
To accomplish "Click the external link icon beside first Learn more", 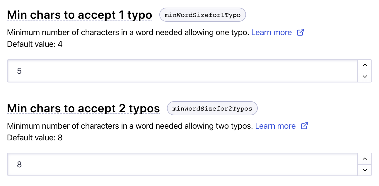I will pyautogui.click(x=301, y=32).
